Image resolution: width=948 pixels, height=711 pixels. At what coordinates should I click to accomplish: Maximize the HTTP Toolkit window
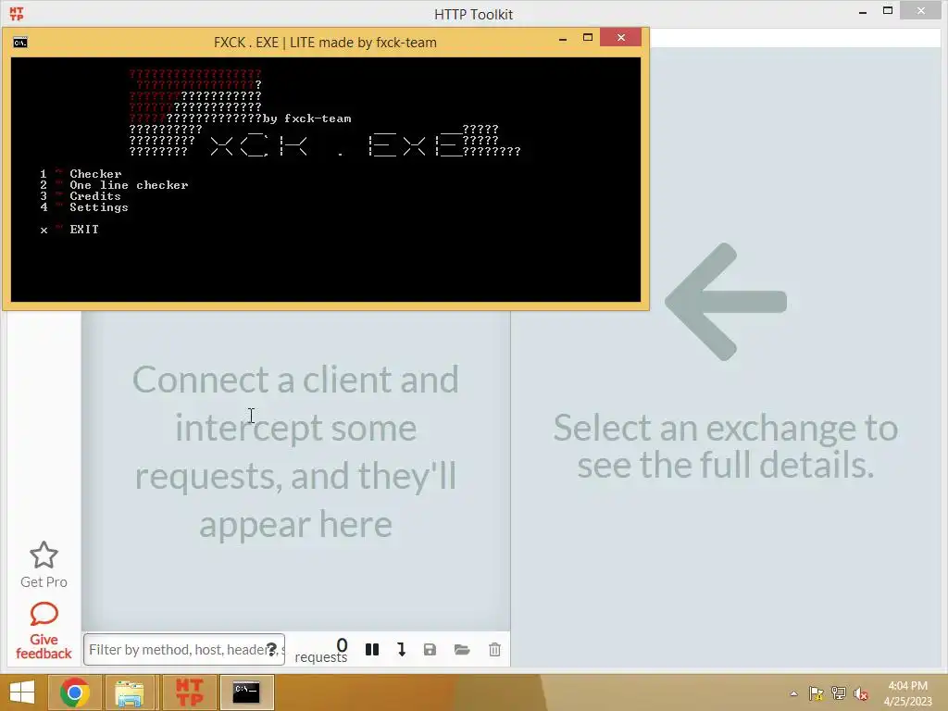(x=888, y=11)
